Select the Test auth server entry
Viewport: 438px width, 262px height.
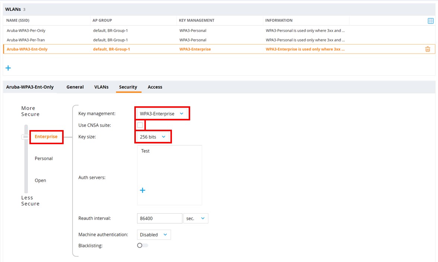(145, 151)
